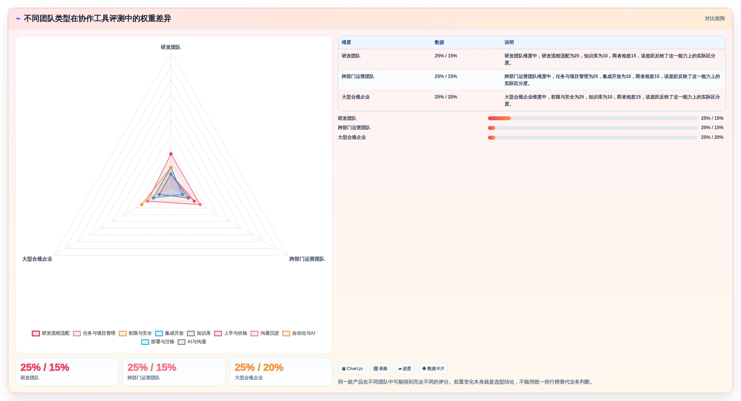Screen dimensions: 741x401
Task: Click the 研发团队 progress bar
Action: point(593,118)
